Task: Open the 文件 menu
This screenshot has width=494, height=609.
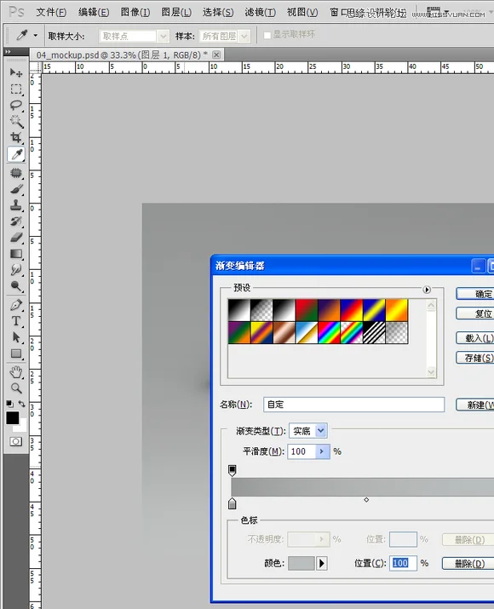Action: (x=51, y=13)
